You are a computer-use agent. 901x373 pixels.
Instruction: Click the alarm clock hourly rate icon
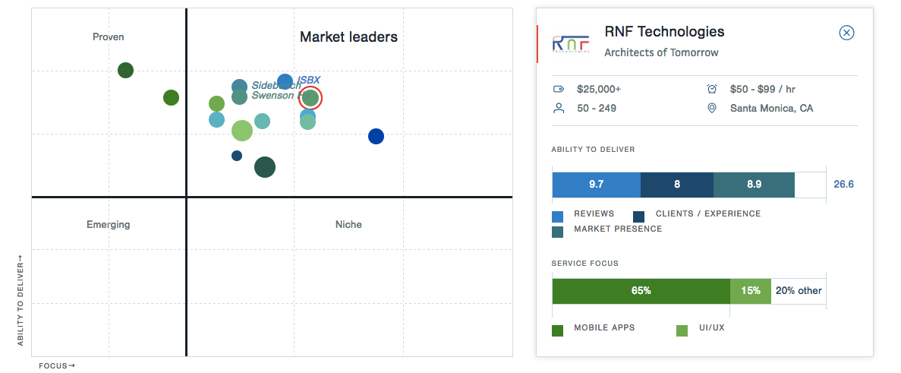pos(712,89)
